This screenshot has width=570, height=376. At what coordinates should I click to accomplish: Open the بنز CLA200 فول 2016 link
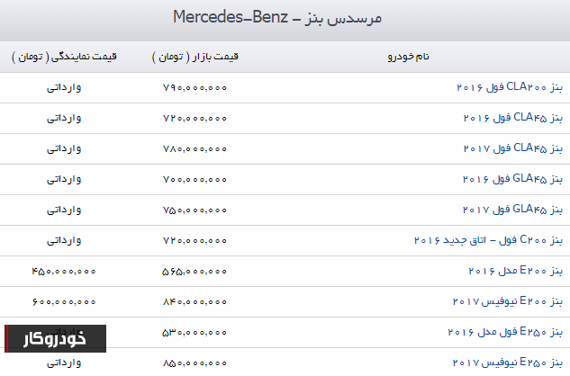click(x=510, y=87)
